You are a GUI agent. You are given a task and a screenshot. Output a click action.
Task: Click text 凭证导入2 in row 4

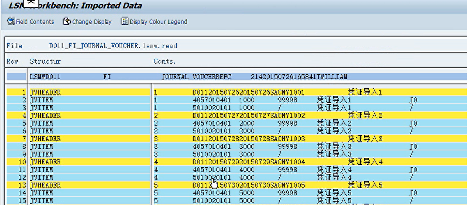click(x=365, y=115)
